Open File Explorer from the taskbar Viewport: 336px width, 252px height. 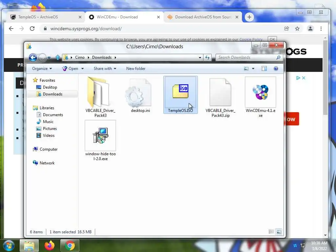(29, 245)
